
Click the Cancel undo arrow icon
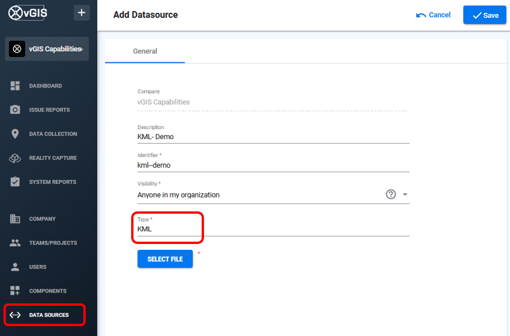[x=421, y=15]
